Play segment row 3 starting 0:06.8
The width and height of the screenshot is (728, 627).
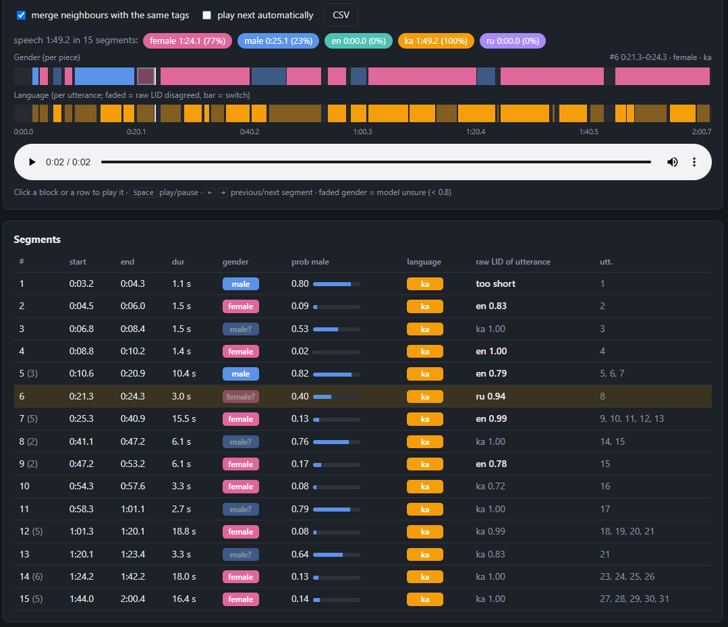pos(362,329)
